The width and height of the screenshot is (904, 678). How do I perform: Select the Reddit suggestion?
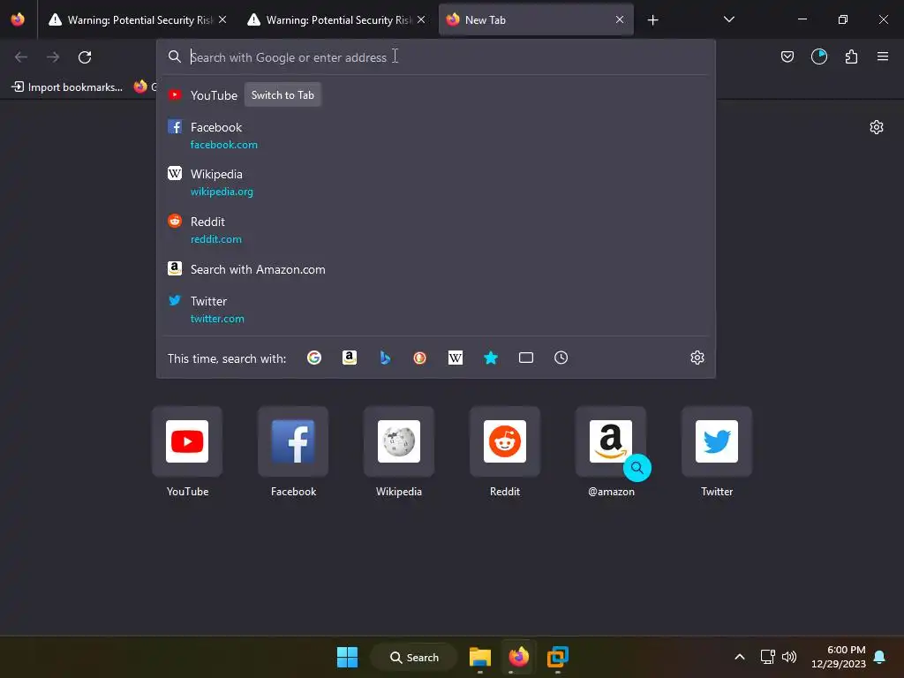(x=435, y=230)
